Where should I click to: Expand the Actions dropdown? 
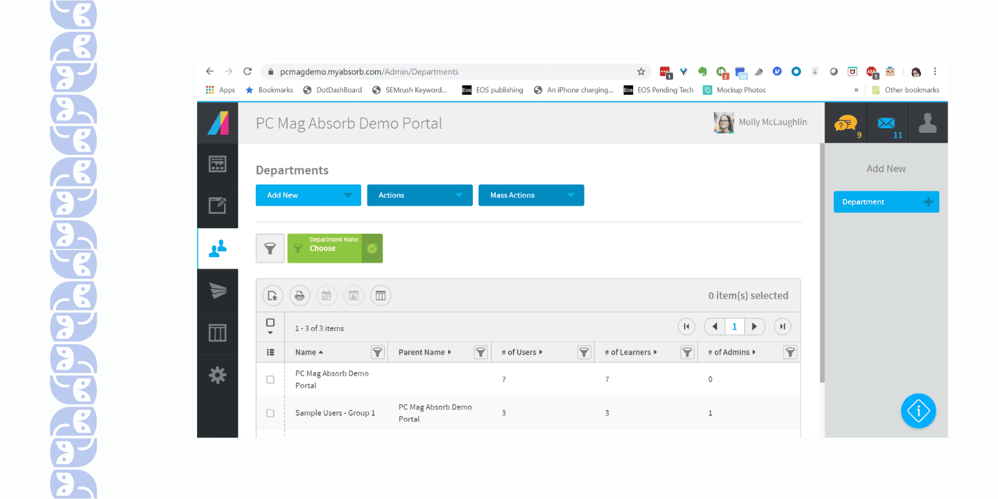(x=420, y=195)
